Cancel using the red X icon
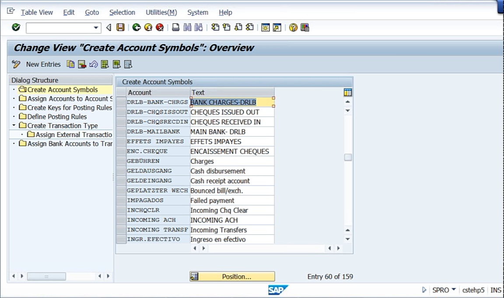This screenshot has height=298, width=504. click(160, 27)
